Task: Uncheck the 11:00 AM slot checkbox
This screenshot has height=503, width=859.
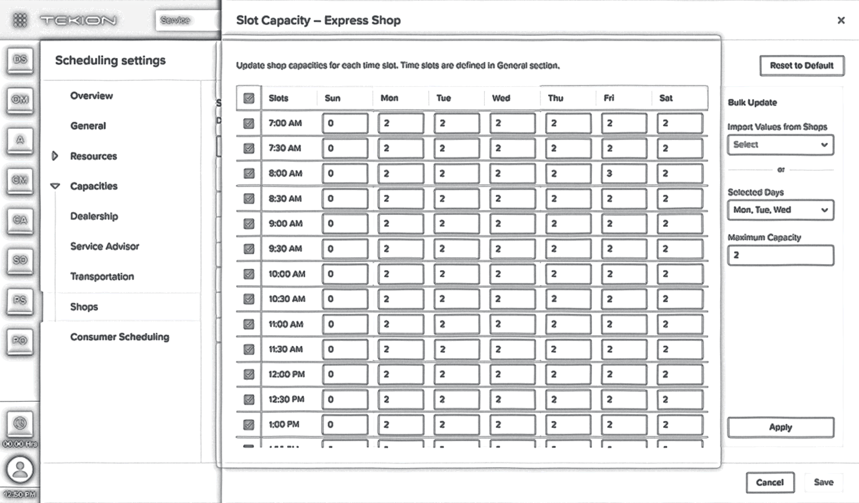Action: point(248,324)
